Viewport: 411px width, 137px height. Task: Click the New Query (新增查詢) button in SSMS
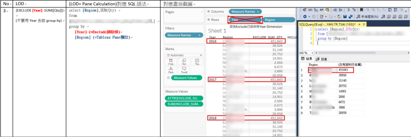(368, 16)
